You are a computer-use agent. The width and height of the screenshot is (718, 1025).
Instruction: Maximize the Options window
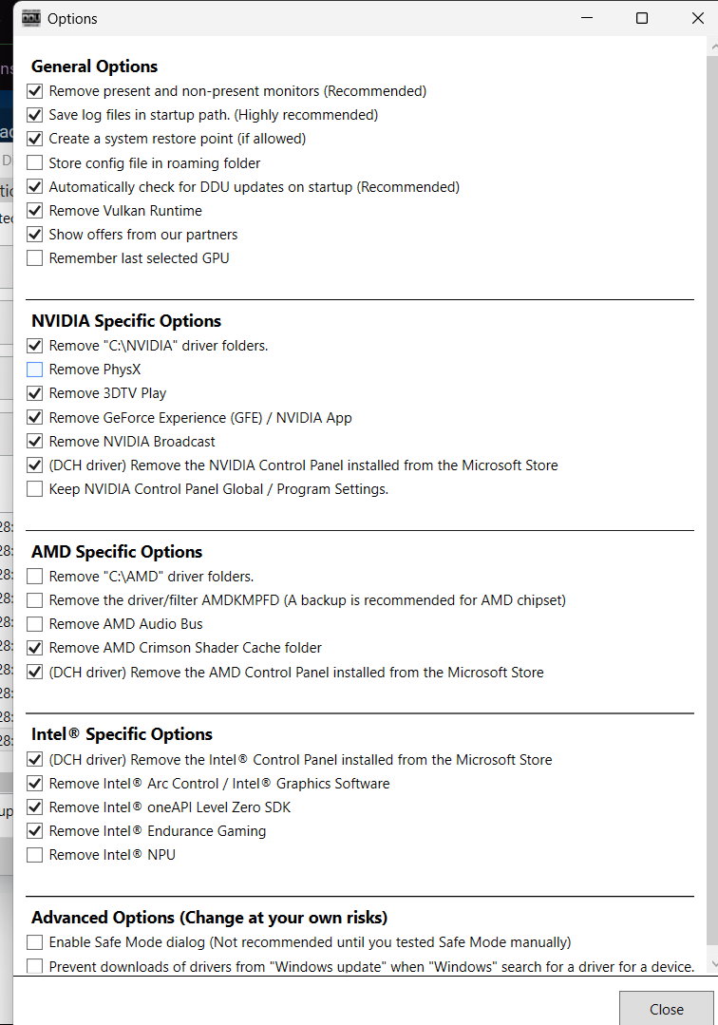point(642,18)
